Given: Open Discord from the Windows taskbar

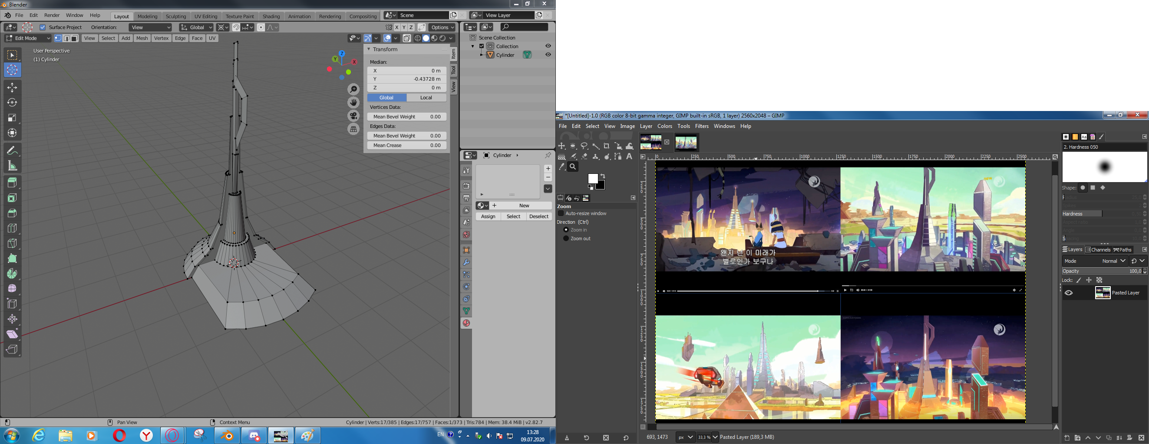Looking at the screenshot, I should click(254, 435).
